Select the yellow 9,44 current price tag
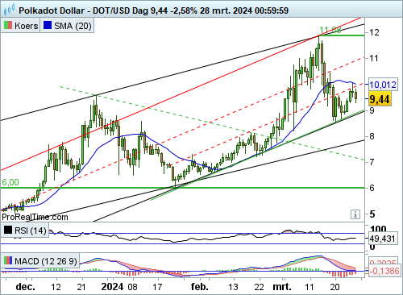403x295 pixels. [x=380, y=99]
